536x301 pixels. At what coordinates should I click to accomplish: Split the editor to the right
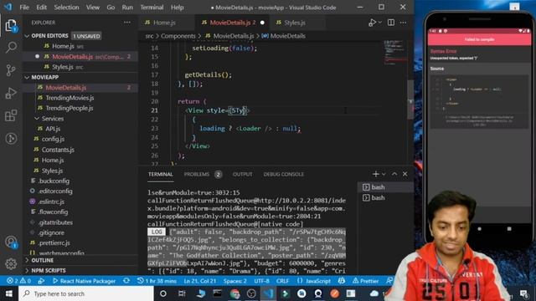coord(391,23)
